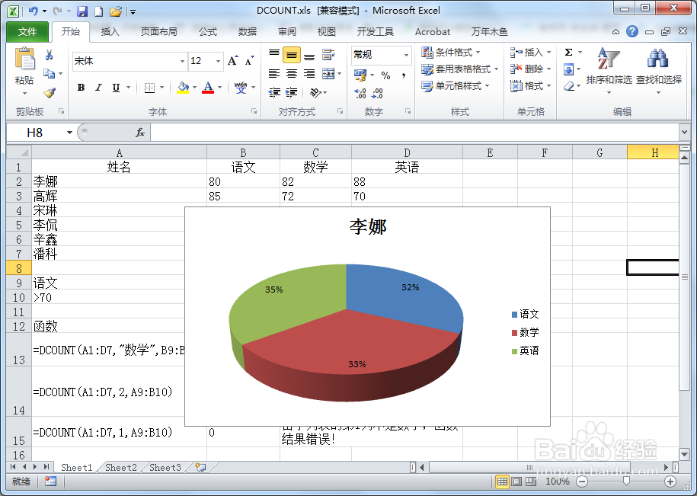Click decrease decimal icon

377,93
